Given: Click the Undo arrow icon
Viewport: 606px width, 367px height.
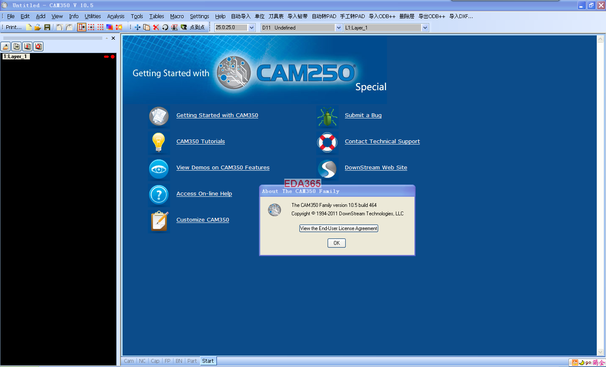Looking at the screenshot, I should point(59,27).
